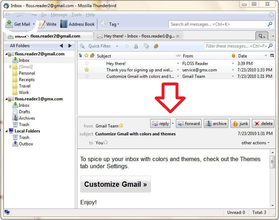279x220 pixels.
Task: Open the gmail.com account Inbox folder
Action: (21, 60)
